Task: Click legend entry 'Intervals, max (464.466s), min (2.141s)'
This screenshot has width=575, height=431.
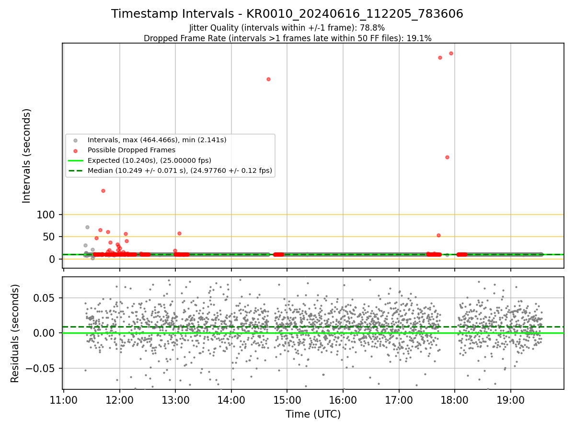Action: [x=157, y=140]
